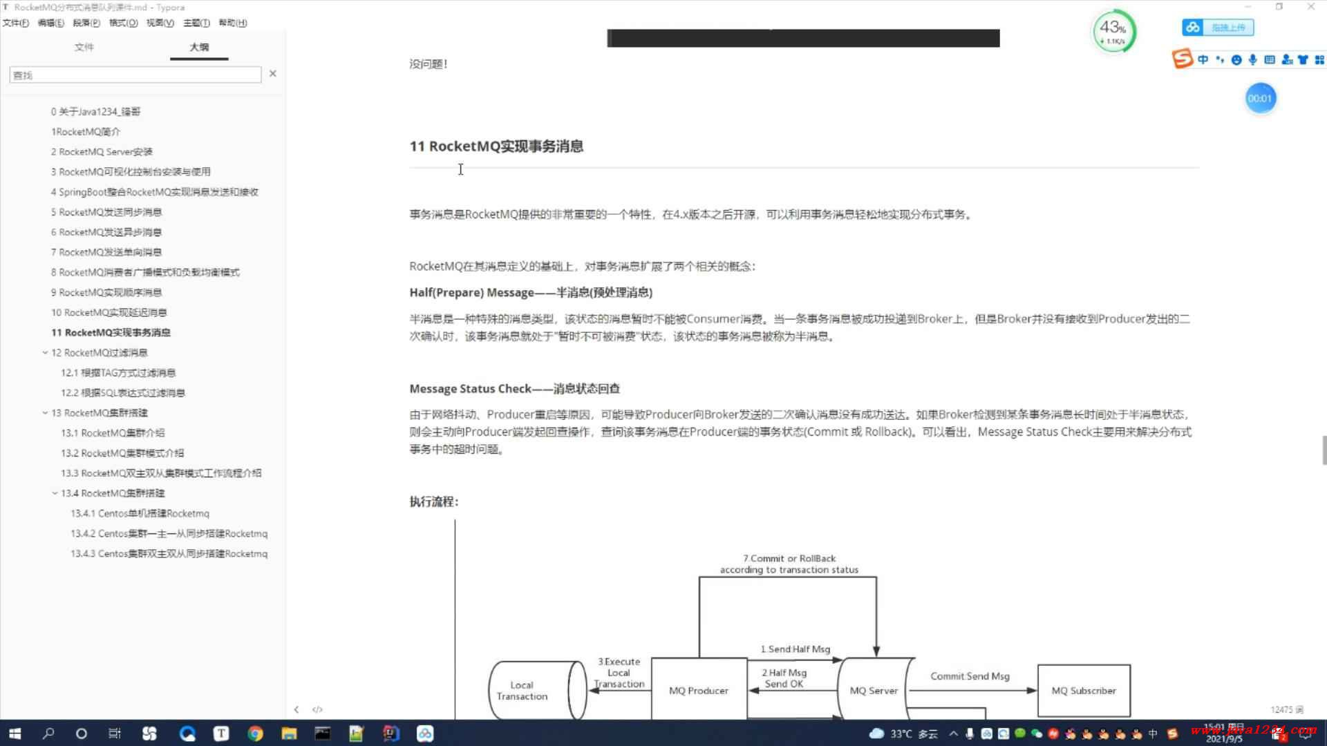Activate Sogou voice input microphone

coord(1252,60)
